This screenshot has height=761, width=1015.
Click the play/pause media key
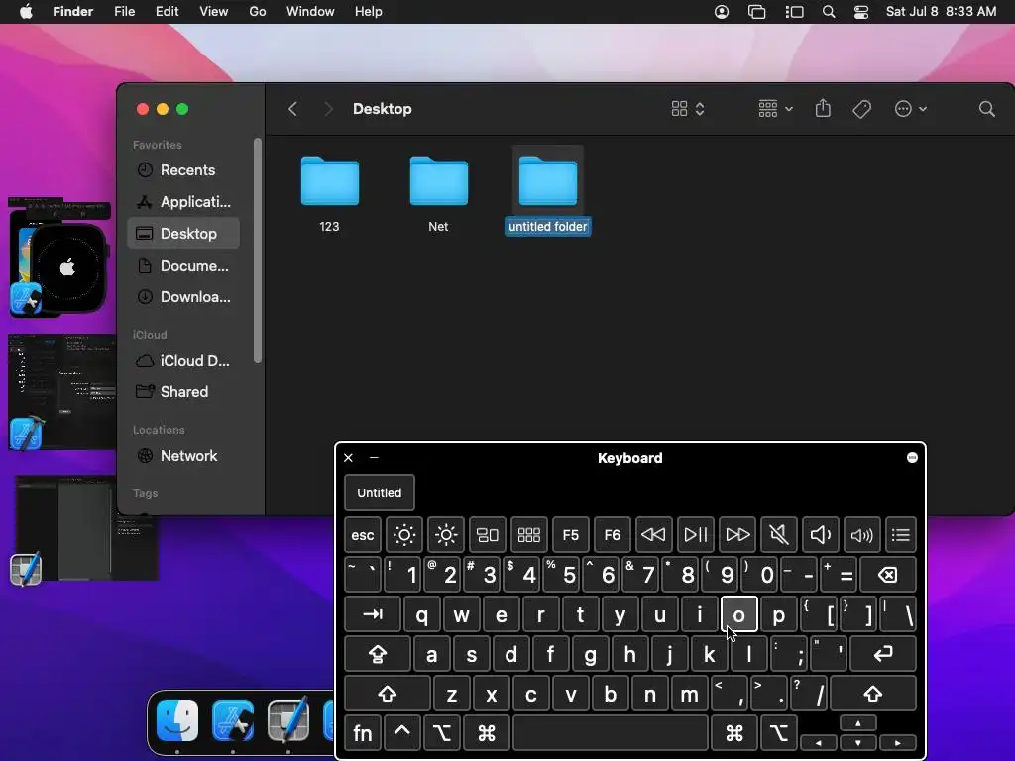click(x=696, y=535)
